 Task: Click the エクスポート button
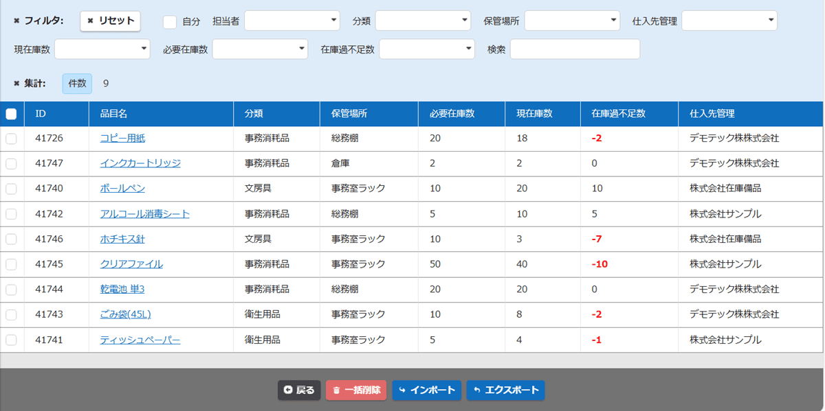[505, 390]
